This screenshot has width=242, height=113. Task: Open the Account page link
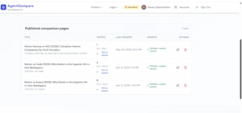click(184, 7)
